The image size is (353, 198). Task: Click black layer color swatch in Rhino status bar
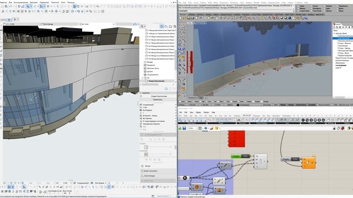coord(238,105)
